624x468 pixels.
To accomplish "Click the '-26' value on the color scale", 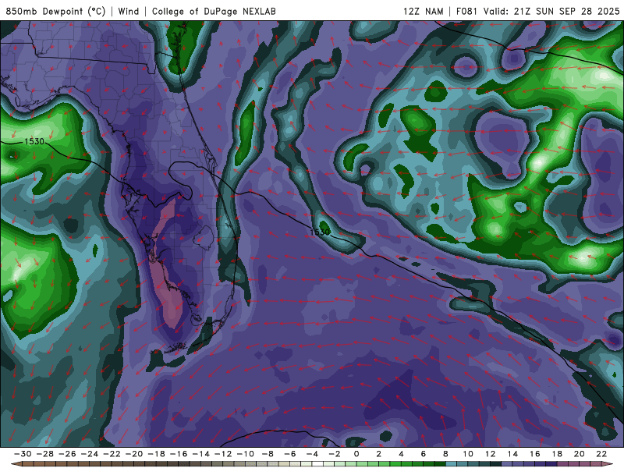I will 67,454.
